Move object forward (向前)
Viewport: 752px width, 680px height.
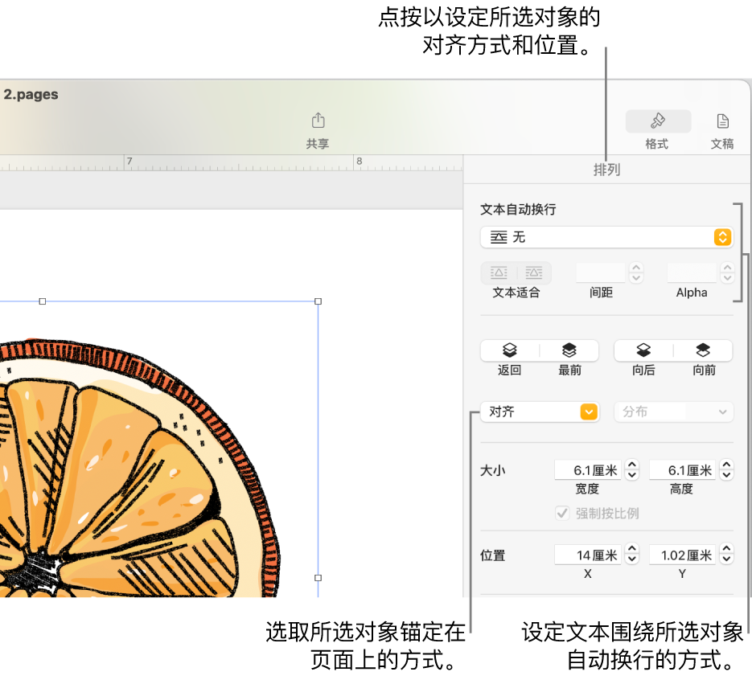coord(703,350)
